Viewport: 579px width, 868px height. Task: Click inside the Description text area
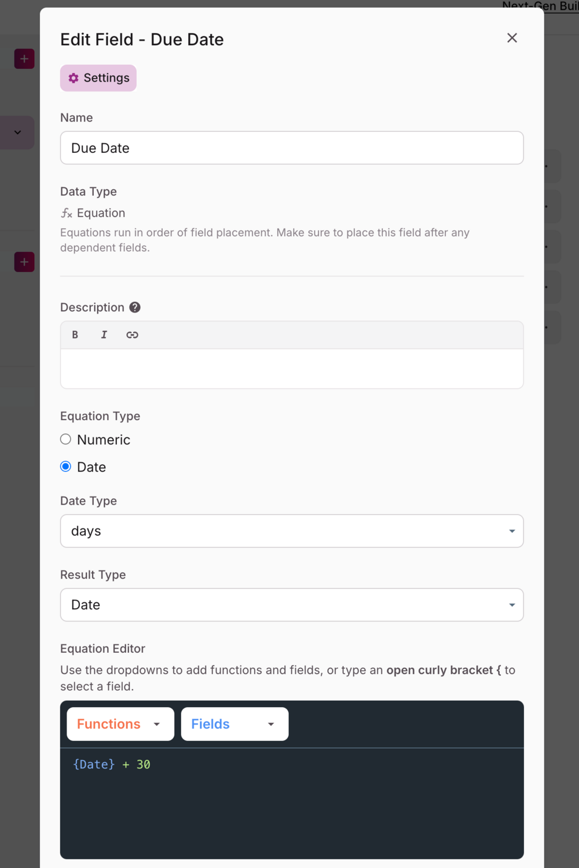(292, 369)
